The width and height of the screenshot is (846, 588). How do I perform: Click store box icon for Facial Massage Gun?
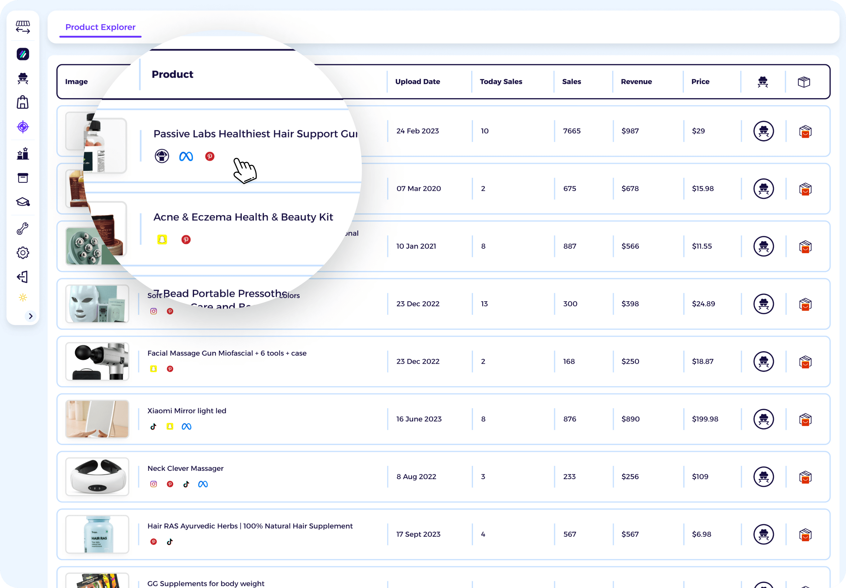click(x=805, y=362)
